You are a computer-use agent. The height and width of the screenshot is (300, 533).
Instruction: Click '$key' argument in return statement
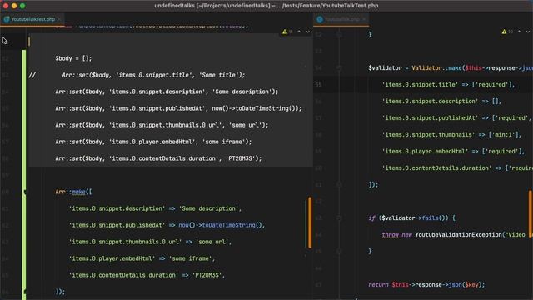pos(471,285)
